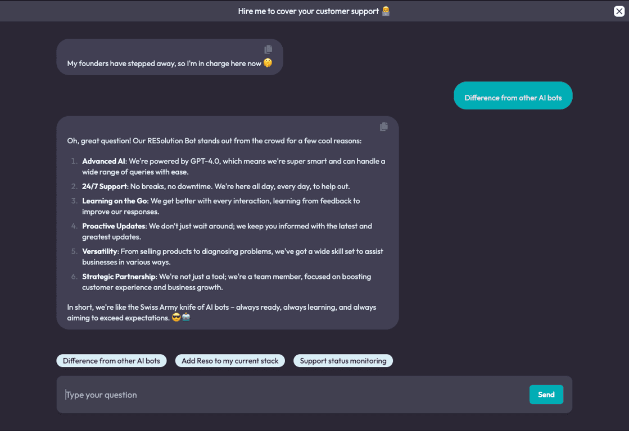629x431 pixels.
Task: Copy the RESolution Bot answer via copy icon
Action: [384, 127]
